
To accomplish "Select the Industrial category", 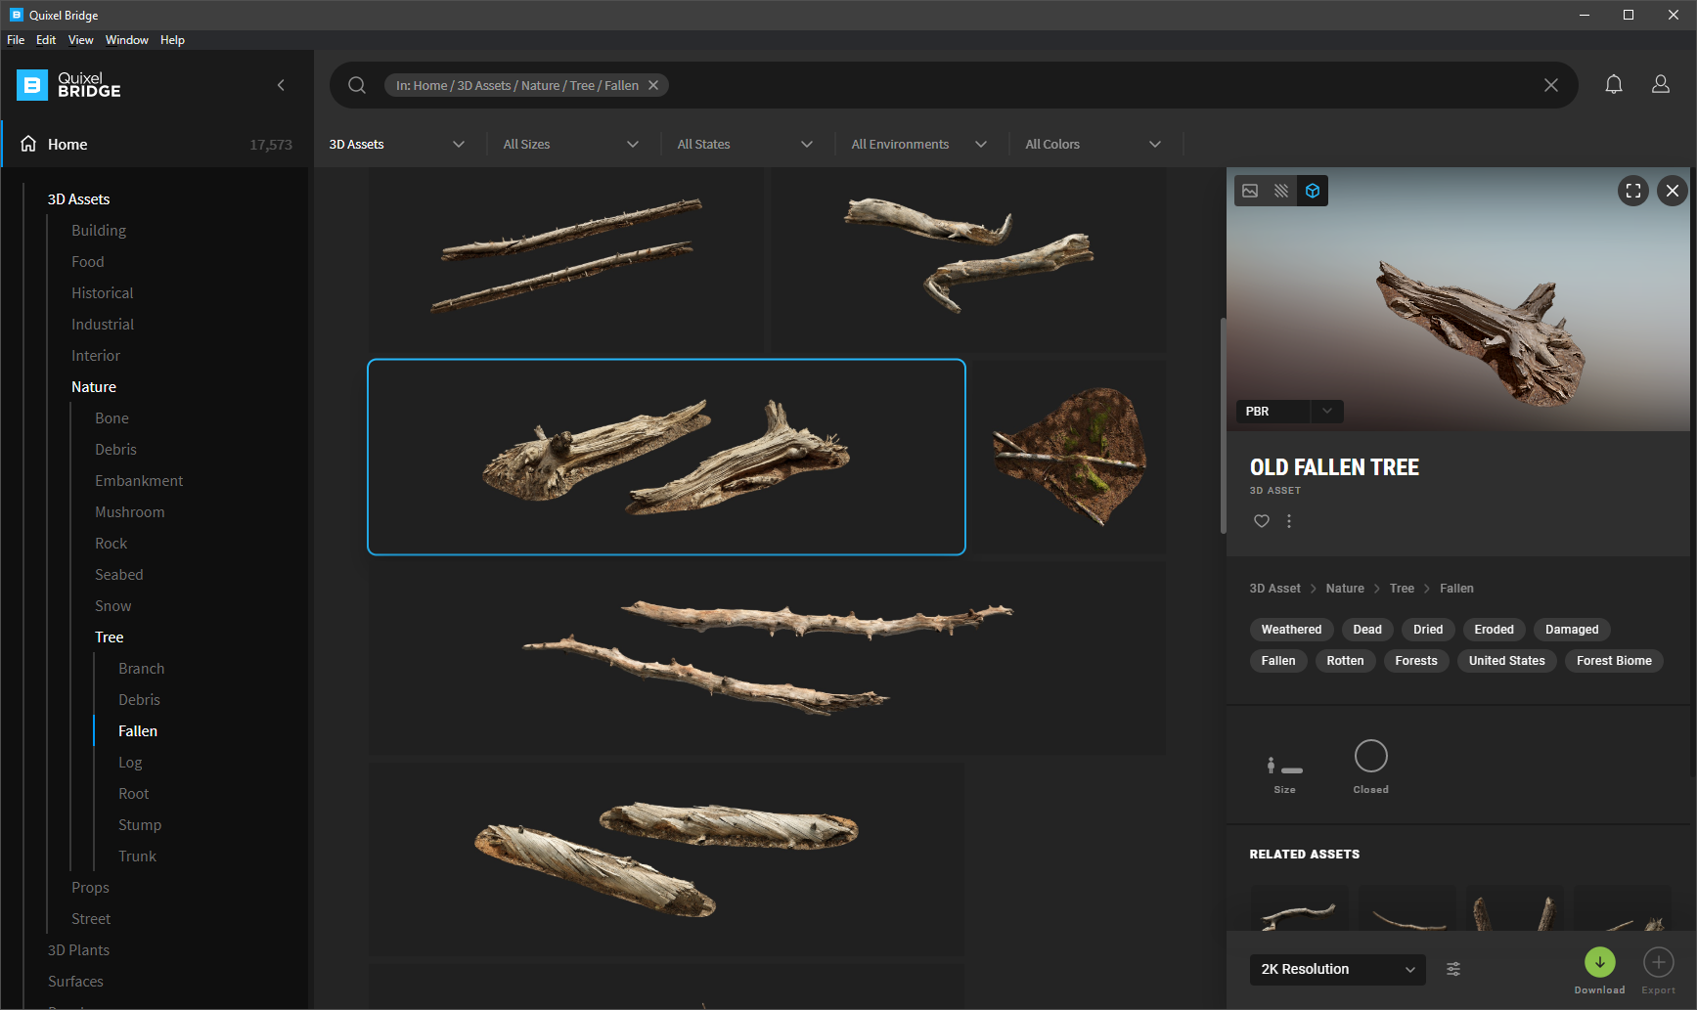I will [x=103, y=325].
